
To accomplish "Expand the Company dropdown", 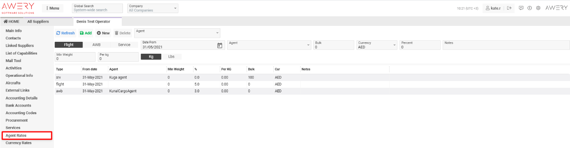I will [153, 8].
